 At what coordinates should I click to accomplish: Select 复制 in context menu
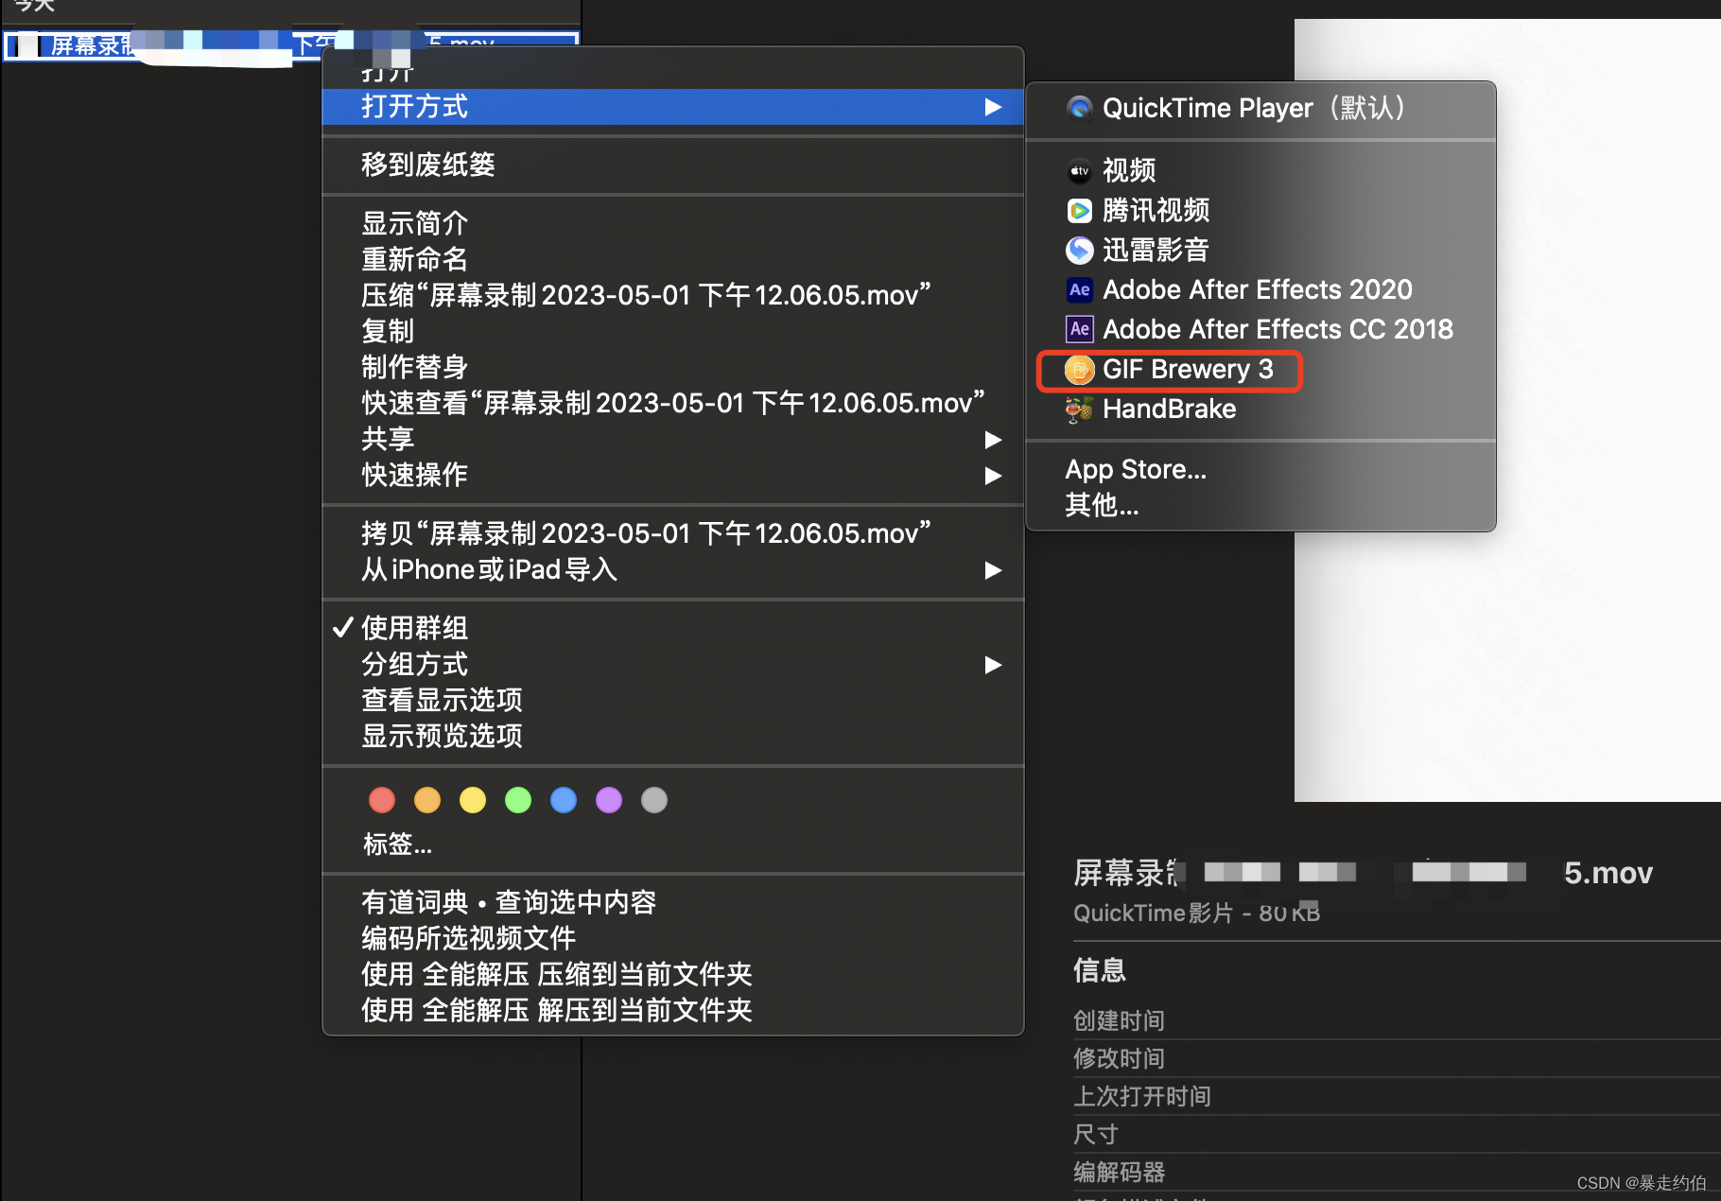[673, 331]
